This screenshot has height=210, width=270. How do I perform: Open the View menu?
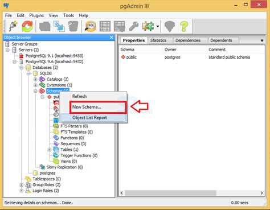coord(54,15)
